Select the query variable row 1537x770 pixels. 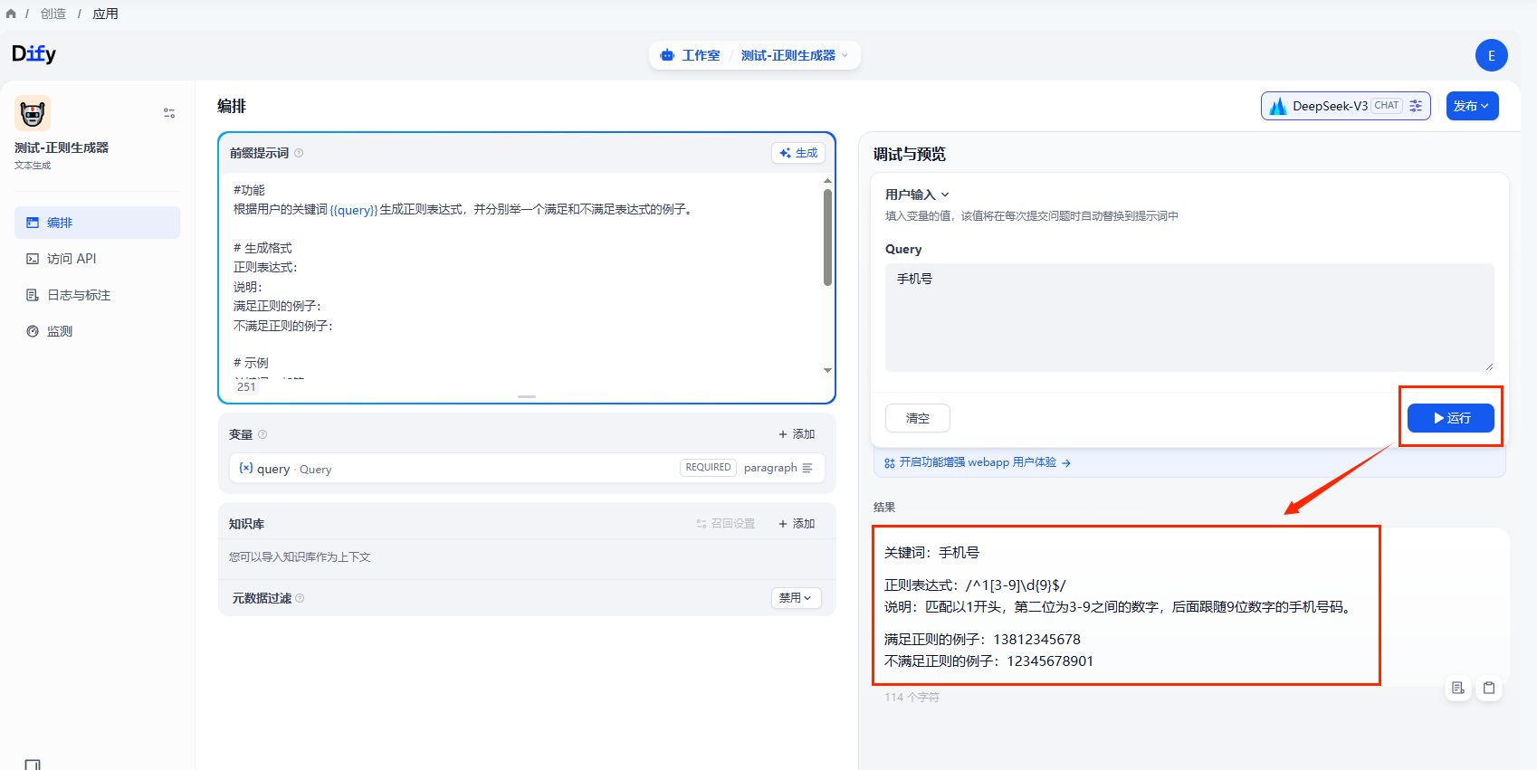(x=527, y=468)
